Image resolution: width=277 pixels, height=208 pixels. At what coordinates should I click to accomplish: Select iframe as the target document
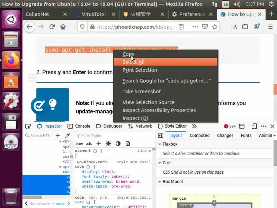242,126
